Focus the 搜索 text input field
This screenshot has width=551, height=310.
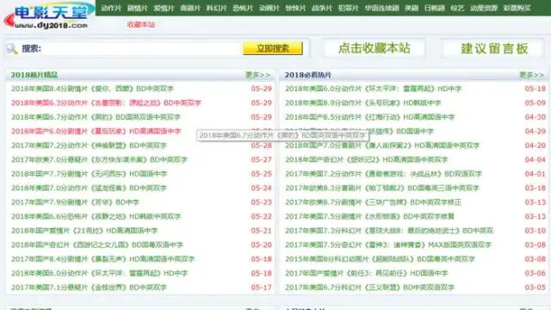[142, 48]
